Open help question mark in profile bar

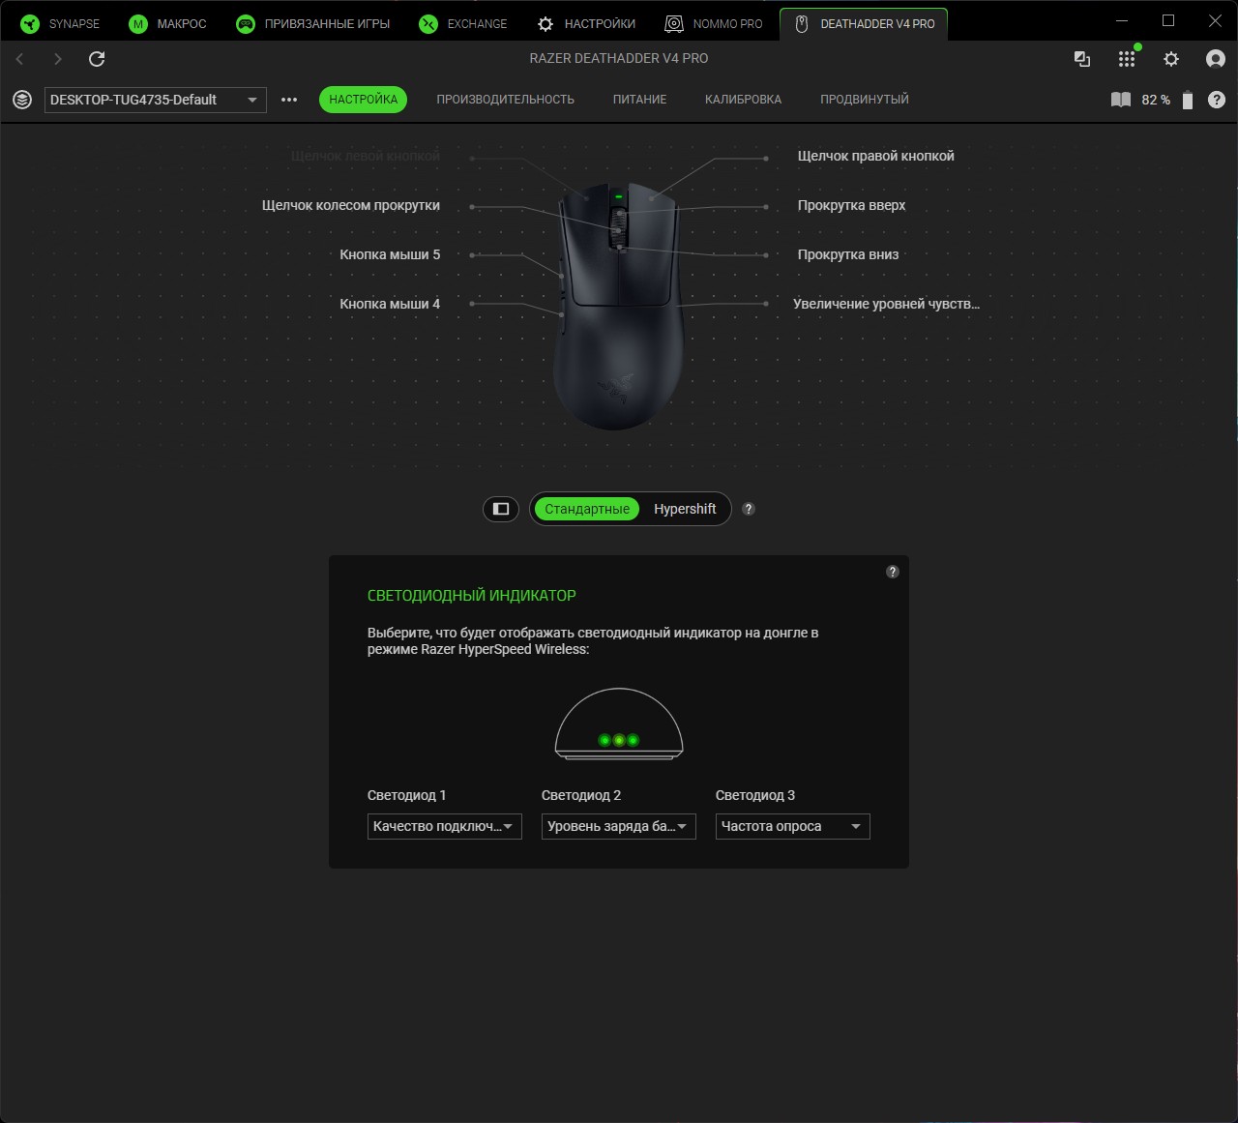pos(1217,100)
